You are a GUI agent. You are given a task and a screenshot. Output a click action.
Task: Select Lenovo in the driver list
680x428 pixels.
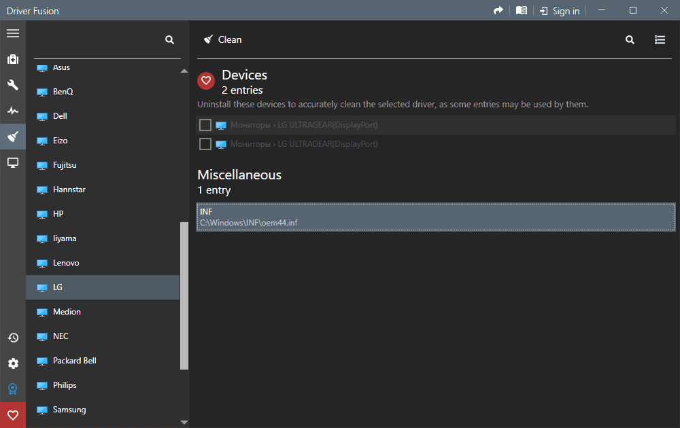66,263
